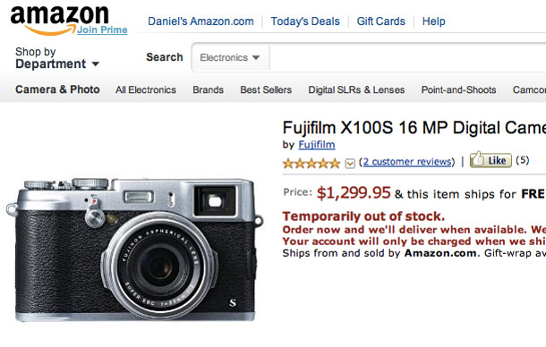Viewport: 546px width, 347px height.
Task: Open the Shop by Department menu
Action: tap(57, 58)
